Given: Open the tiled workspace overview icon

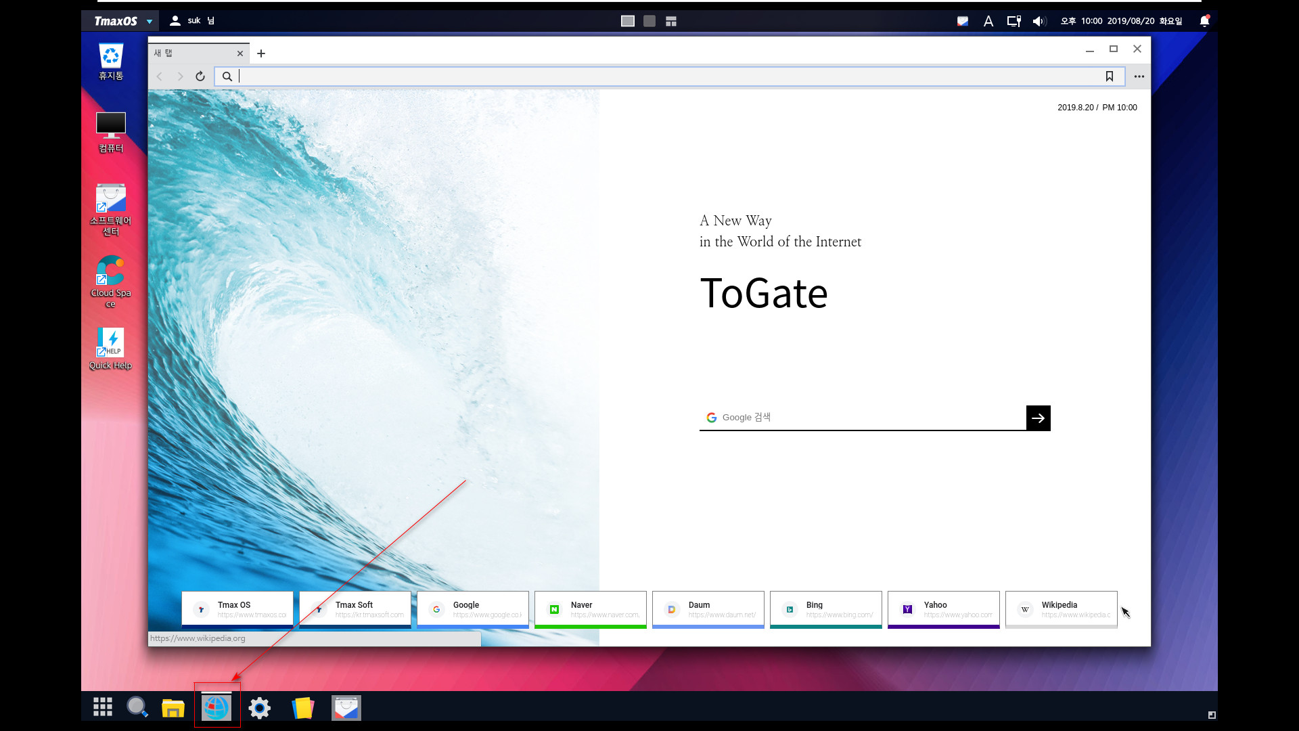Looking at the screenshot, I should pos(671,21).
